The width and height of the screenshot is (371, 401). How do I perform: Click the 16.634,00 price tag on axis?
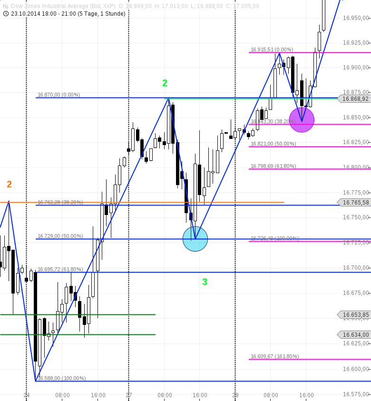(355, 335)
